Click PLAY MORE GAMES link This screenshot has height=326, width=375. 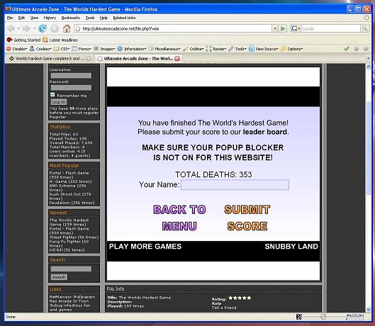pos(145,247)
